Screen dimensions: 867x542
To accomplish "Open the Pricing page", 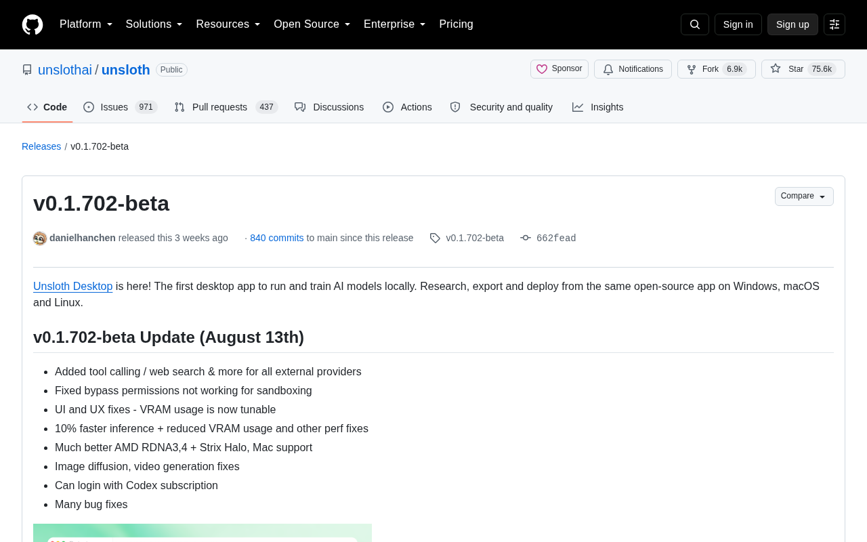I will point(456,24).
